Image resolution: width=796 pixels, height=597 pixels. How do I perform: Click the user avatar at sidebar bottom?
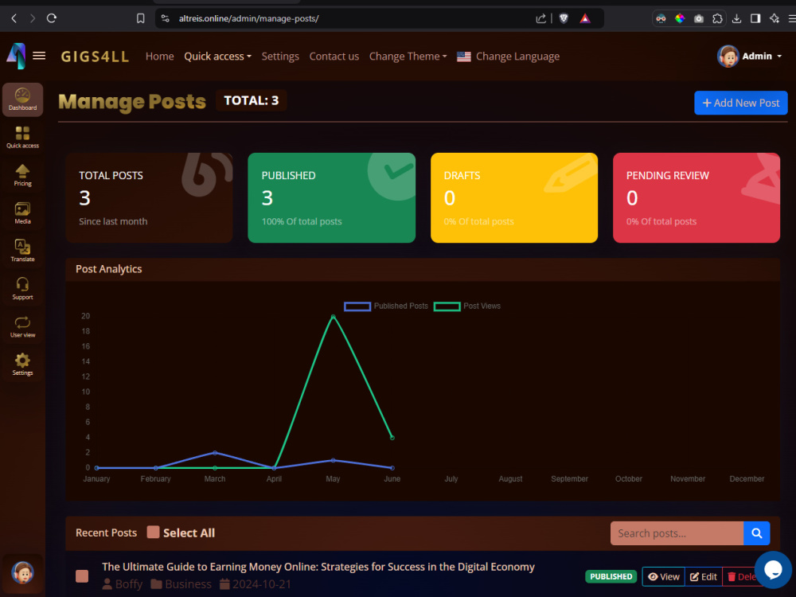click(x=22, y=573)
